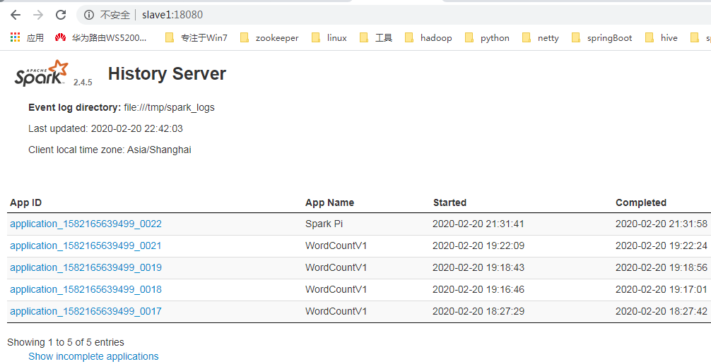Click the Apache Spark logo
Viewport: 711px width, 364px height.
point(41,73)
